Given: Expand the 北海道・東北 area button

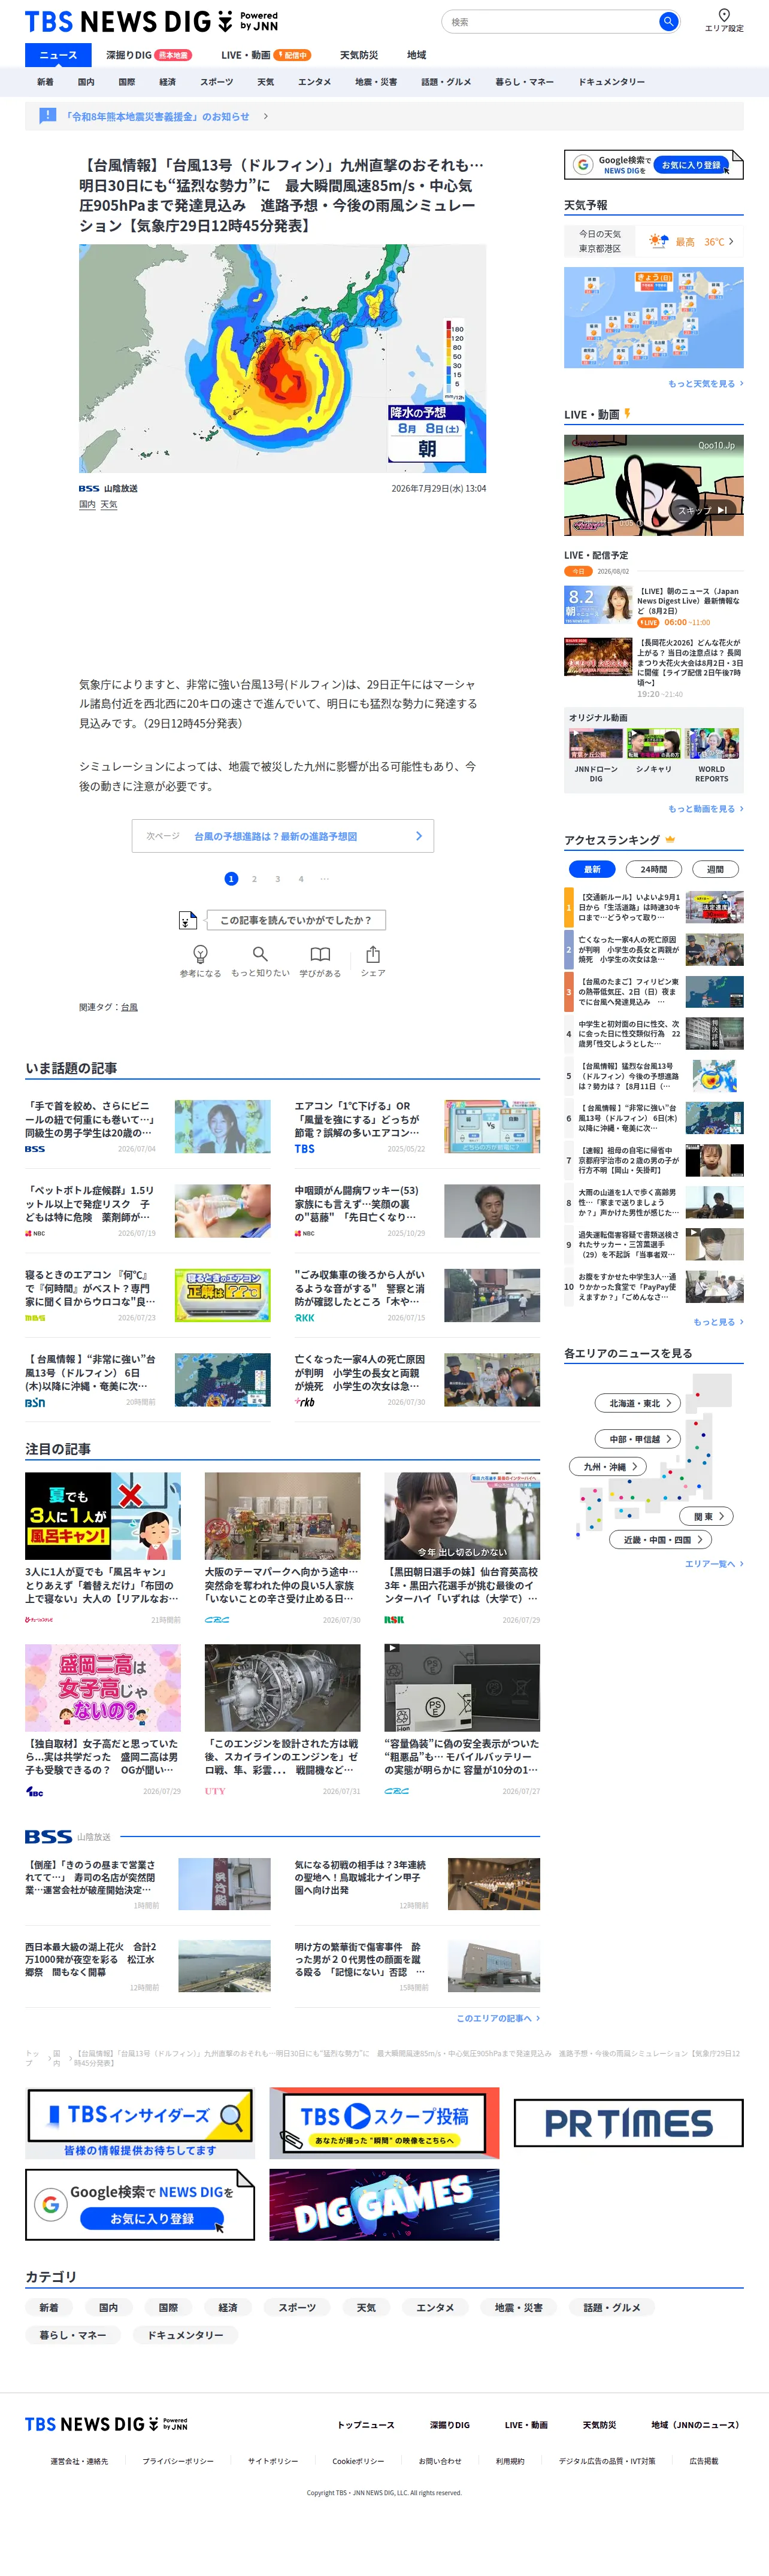Looking at the screenshot, I should click(x=638, y=1403).
